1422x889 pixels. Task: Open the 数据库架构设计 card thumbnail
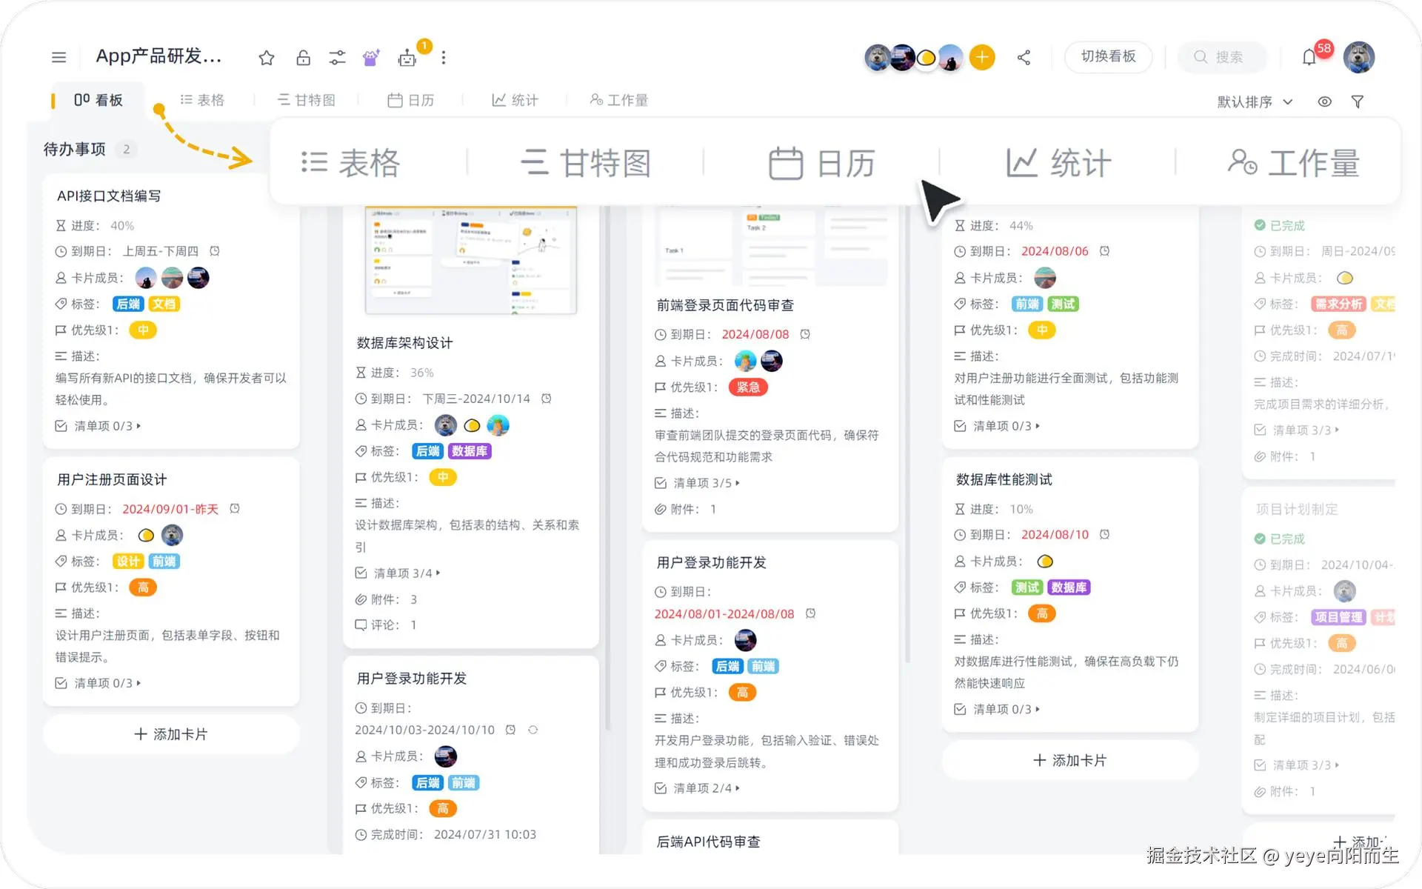tap(470, 261)
